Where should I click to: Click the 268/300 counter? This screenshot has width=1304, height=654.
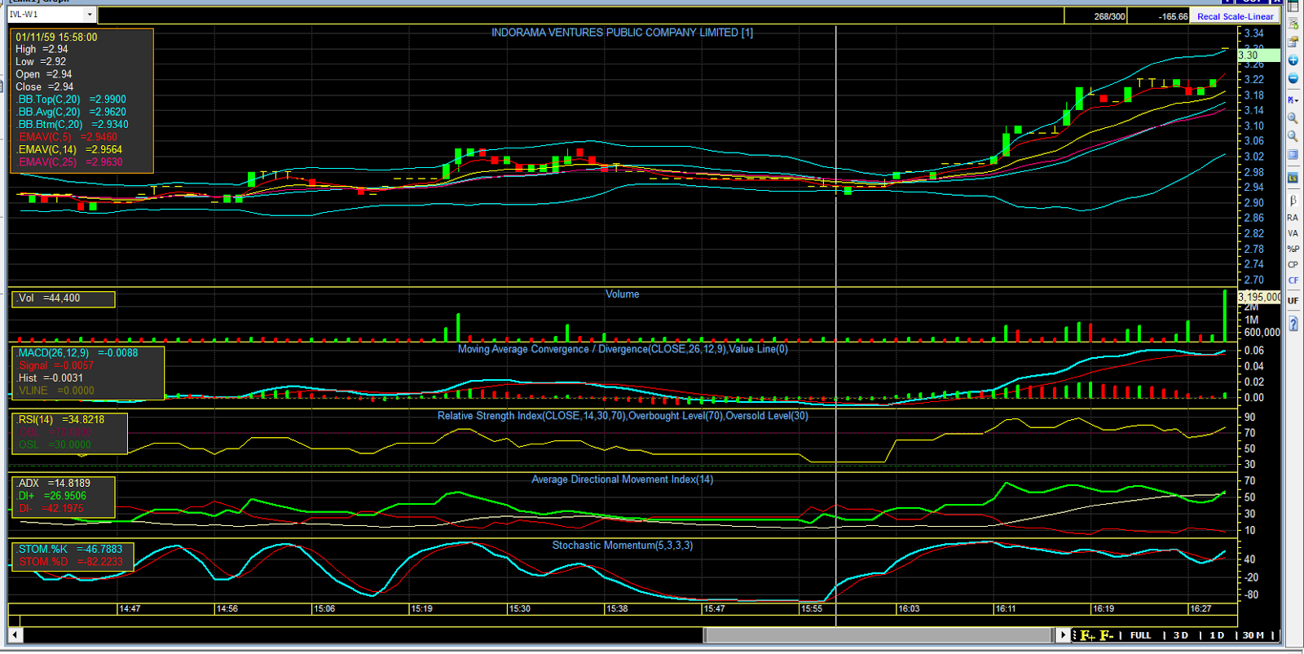click(x=1109, y=16)
